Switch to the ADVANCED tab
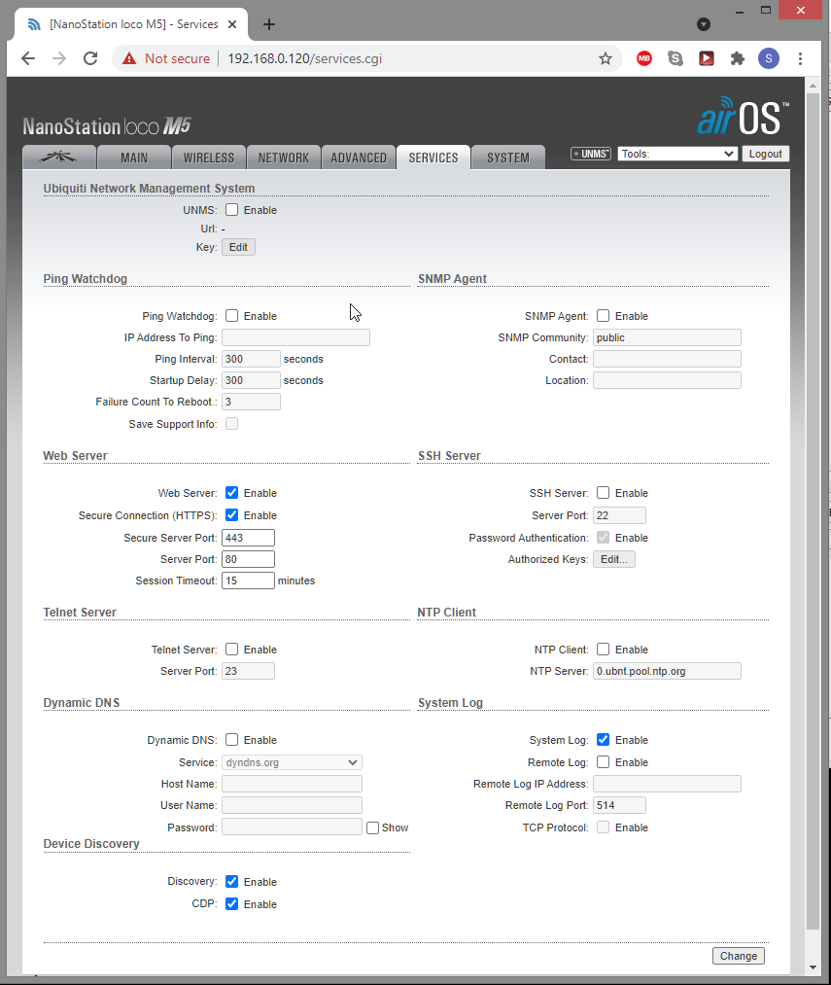 [x=359, y=158]
